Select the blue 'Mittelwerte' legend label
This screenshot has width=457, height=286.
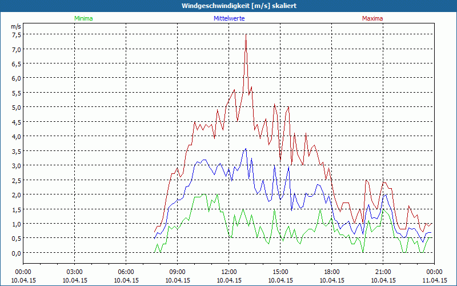(x=229, y=18)
